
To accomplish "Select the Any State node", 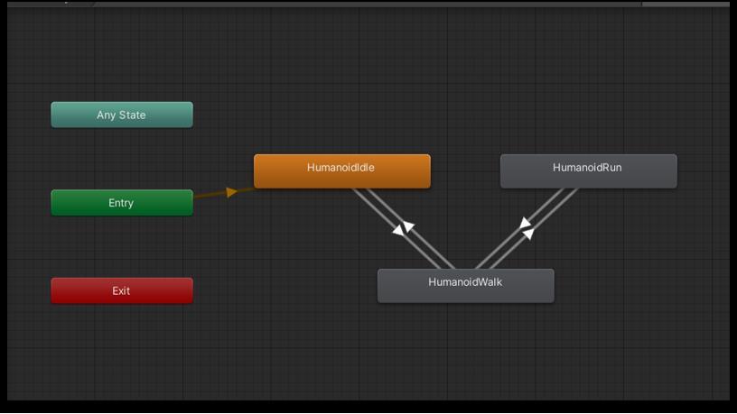I will (x=121, y=115).
